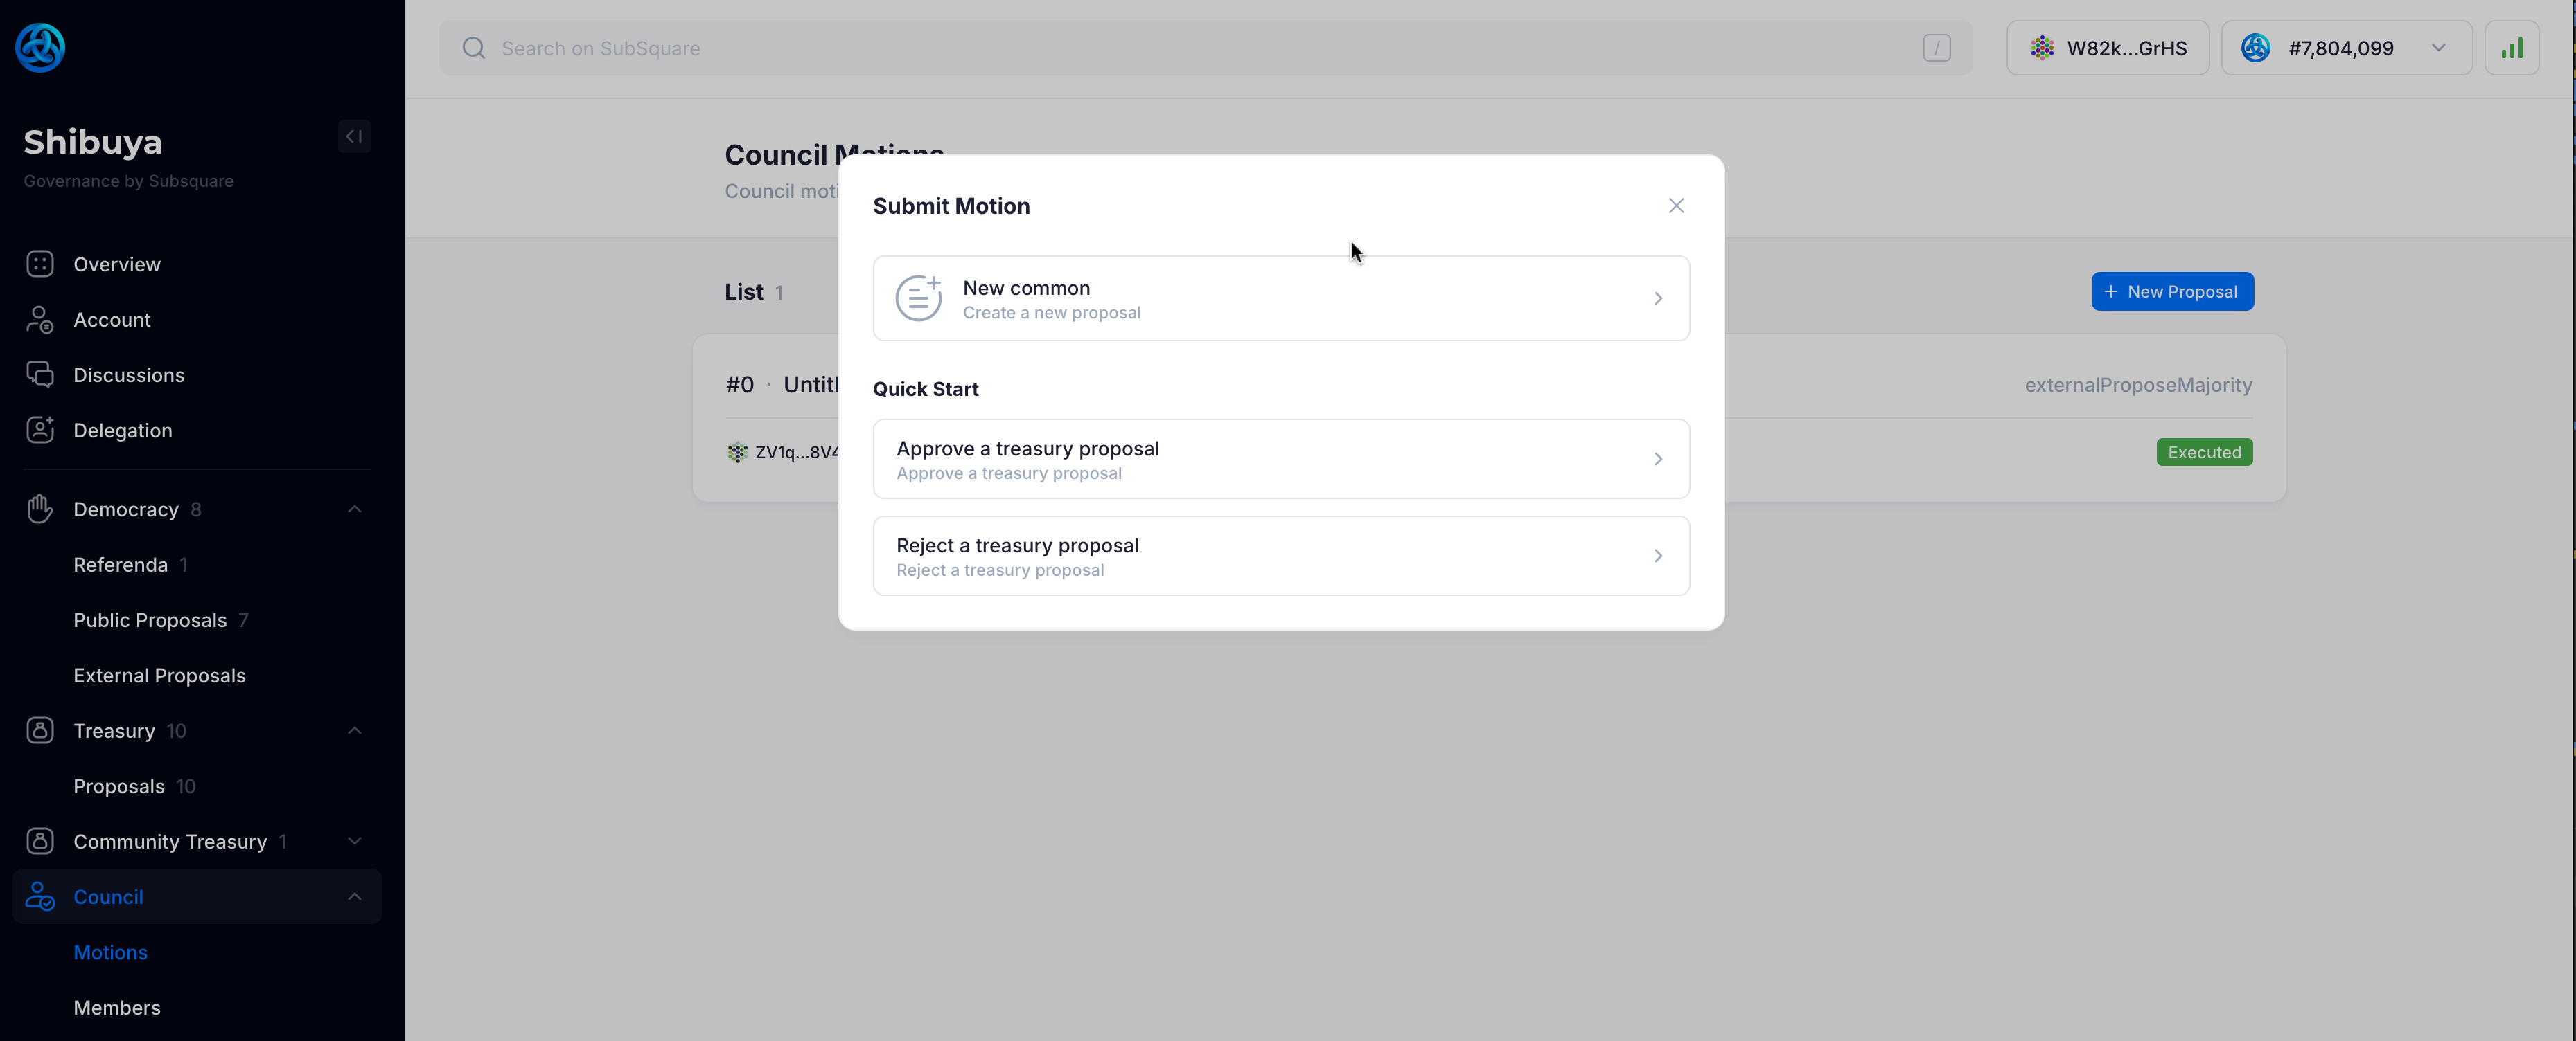Open the Discussions chat icon

click(40, 374)
